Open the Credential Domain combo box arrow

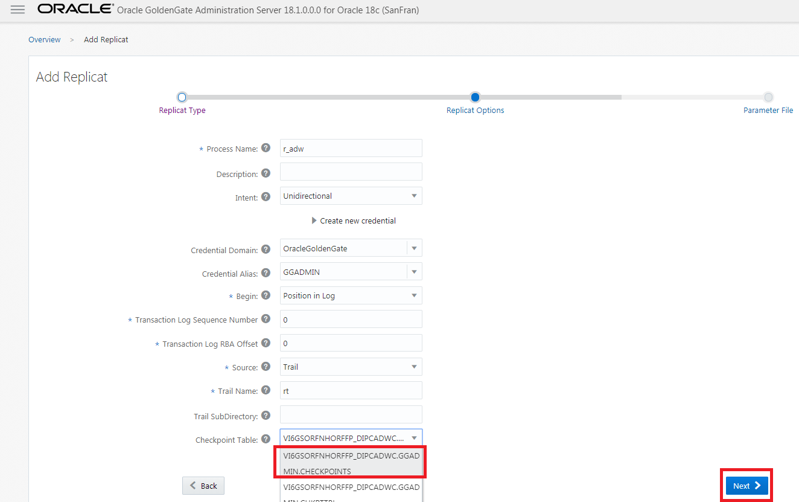tap(414, 248)
